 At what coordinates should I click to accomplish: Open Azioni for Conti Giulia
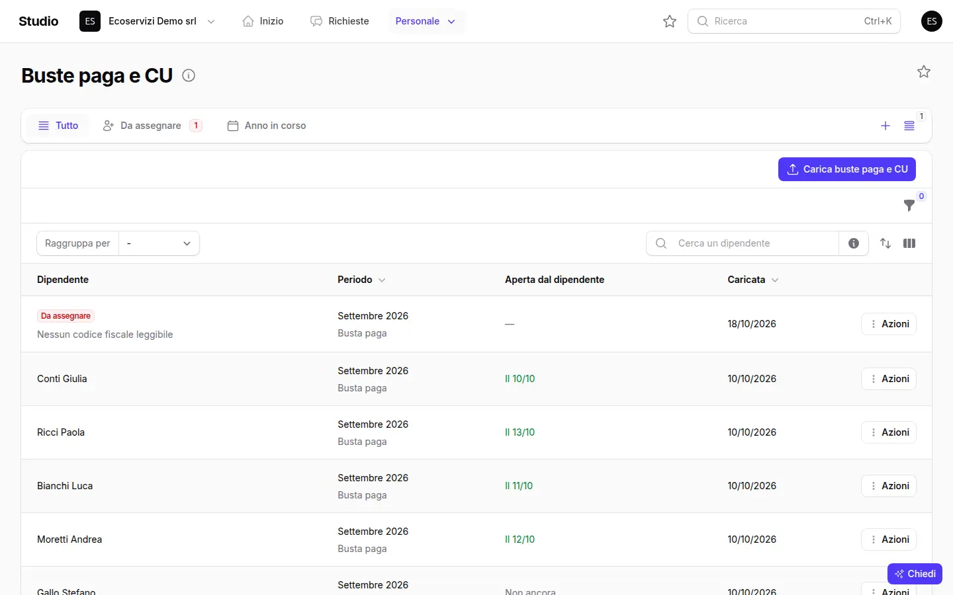(x=889, y=379)
